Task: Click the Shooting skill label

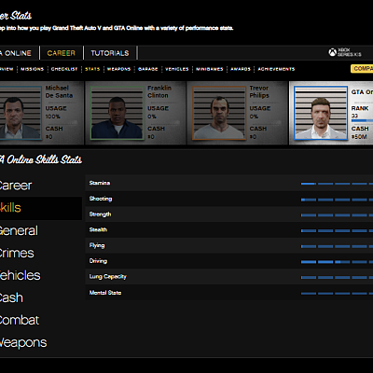Action: [101, 199]
